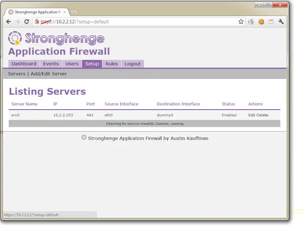The height and width of the screenshot is (228, 304).
Task: Click the Server Name column header
Action: [24, 104]
